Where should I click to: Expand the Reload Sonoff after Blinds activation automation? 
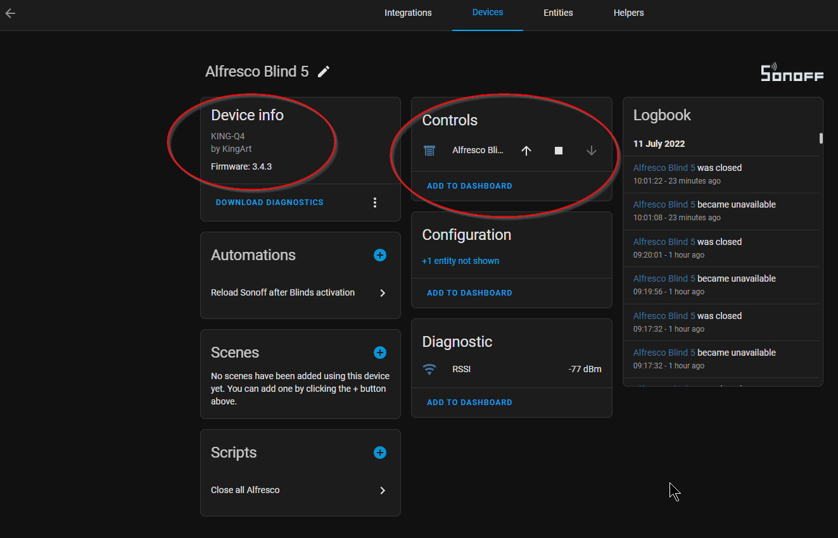tap(382, 292)
